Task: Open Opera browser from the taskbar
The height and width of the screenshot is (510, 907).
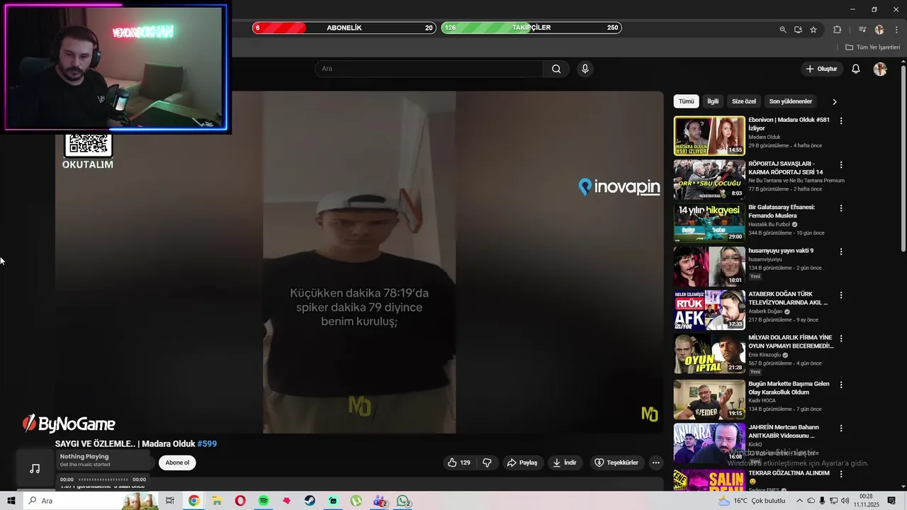Action: 240,501
